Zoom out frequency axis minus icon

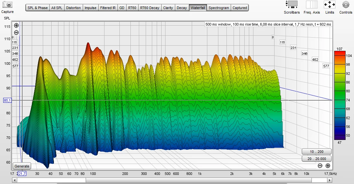tap(320, 166)
